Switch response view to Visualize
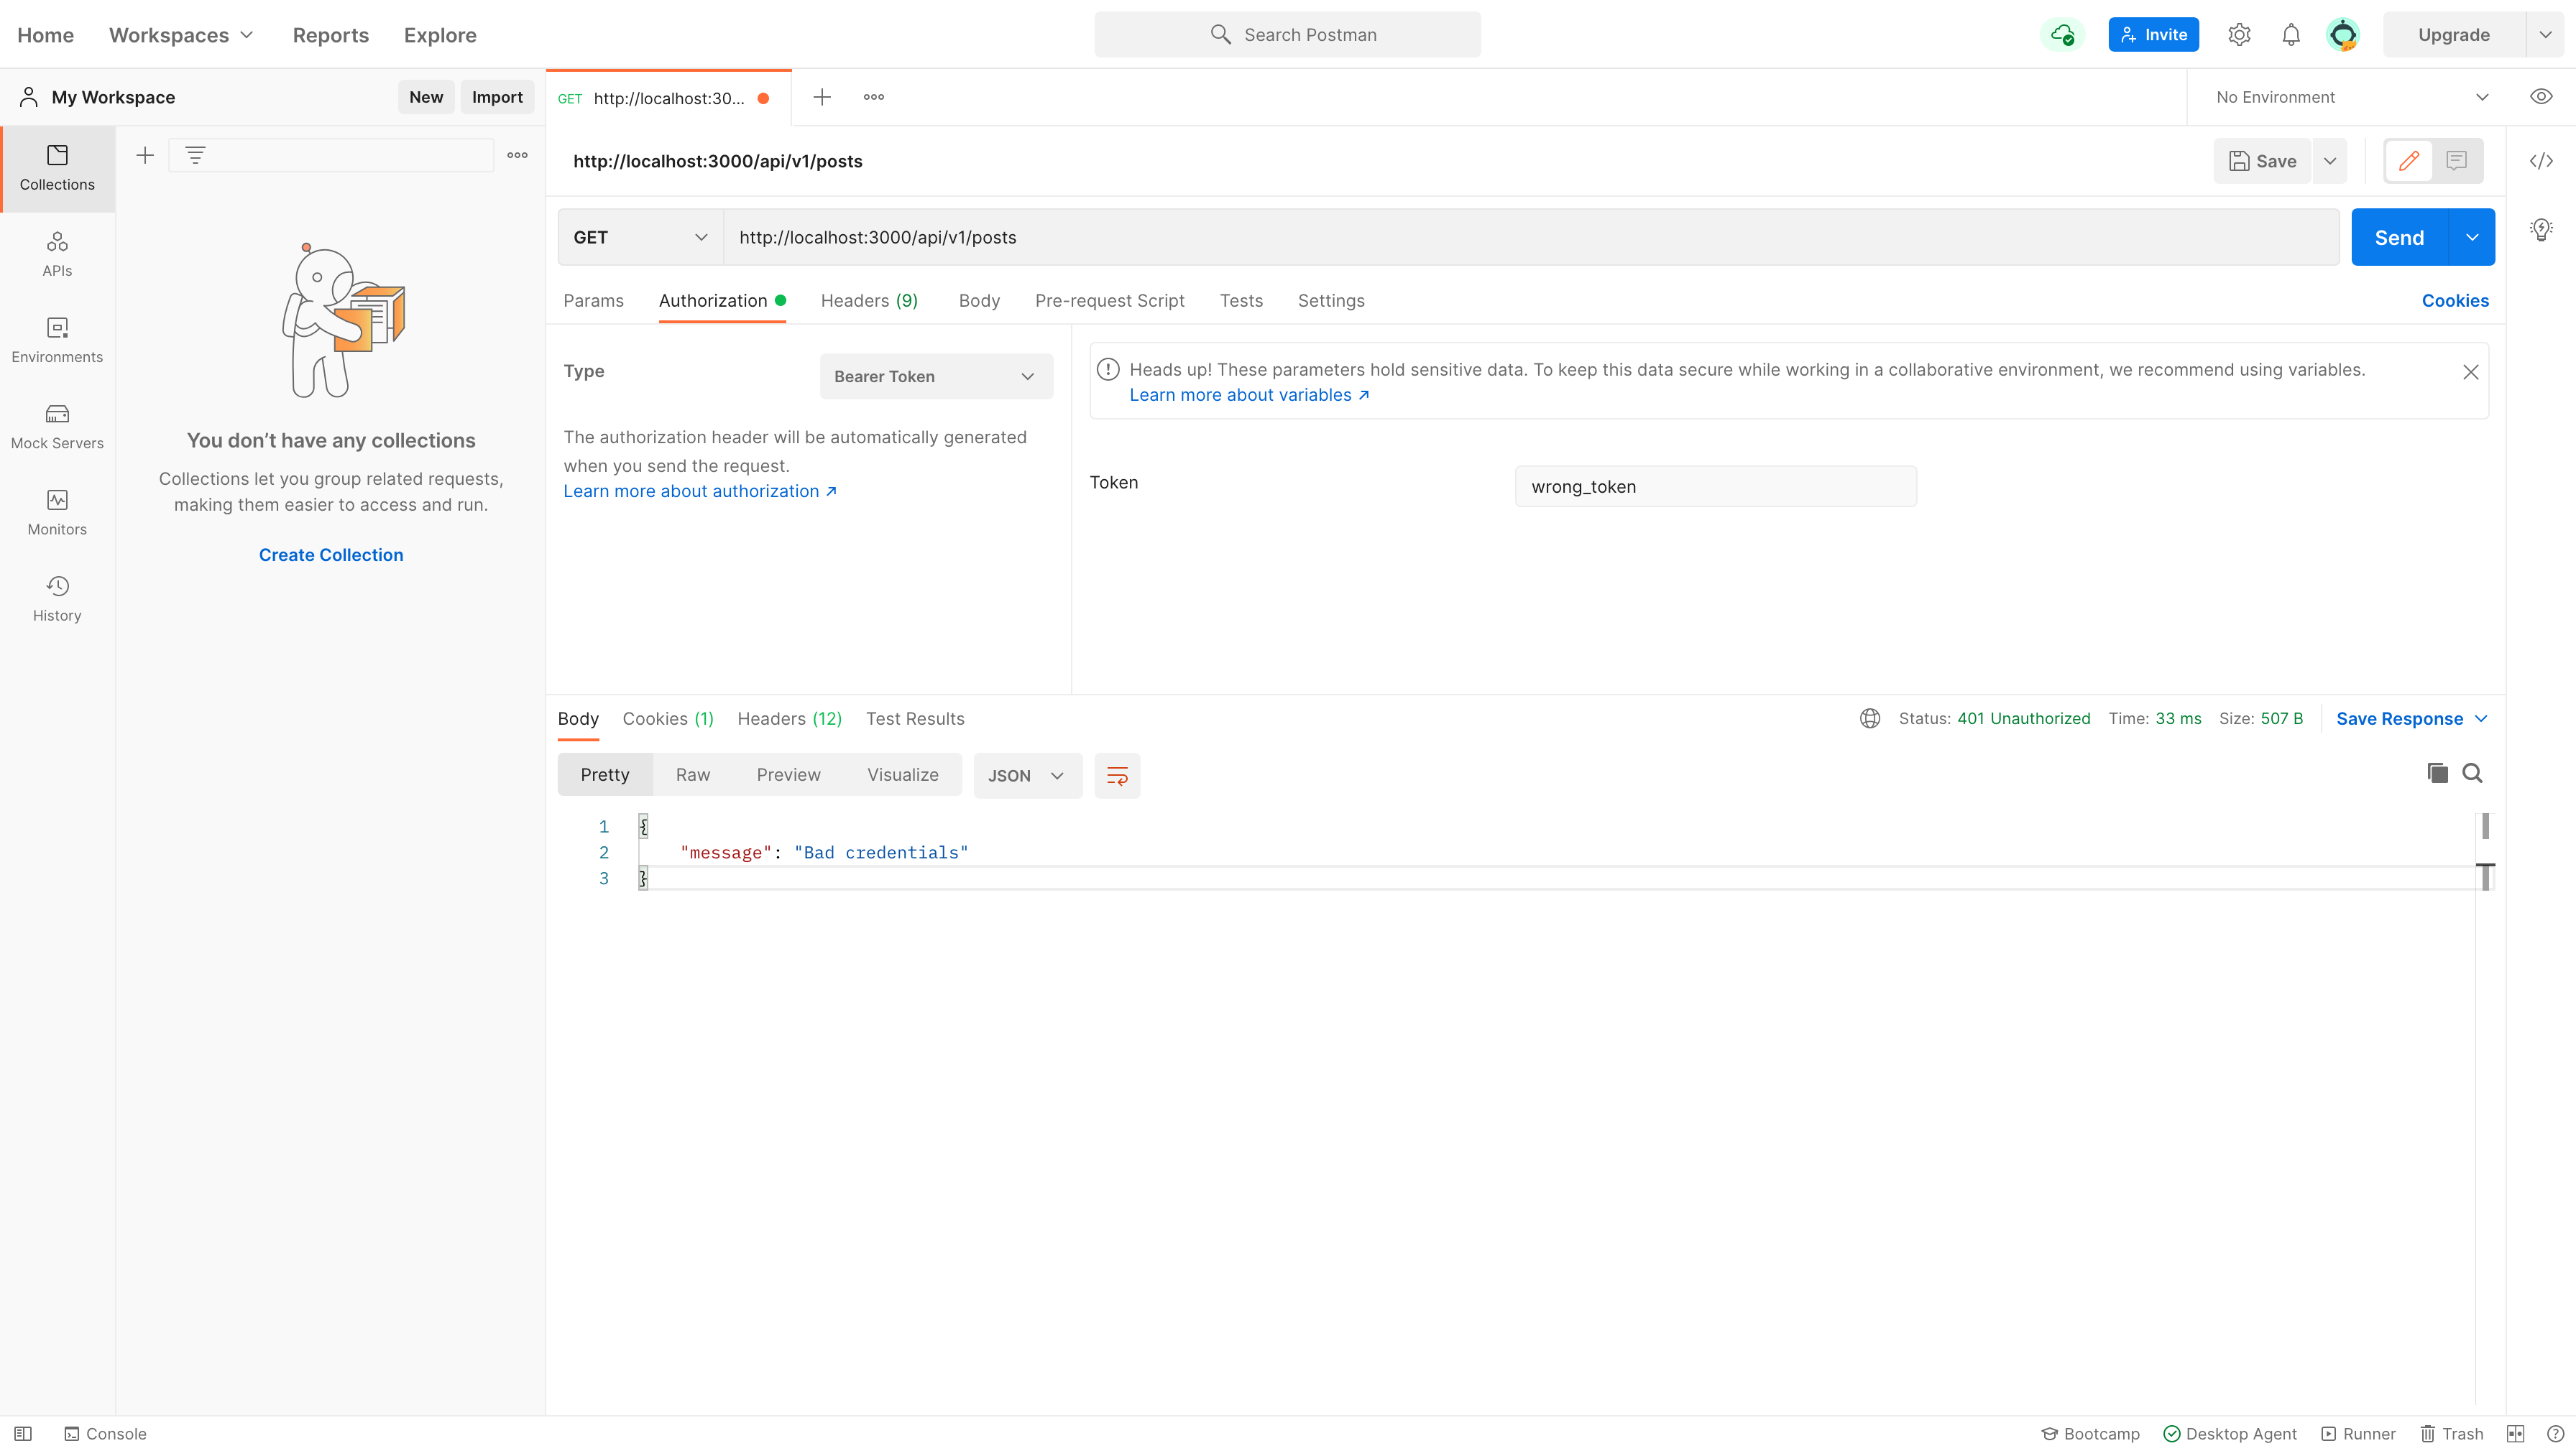 [903, 774]
